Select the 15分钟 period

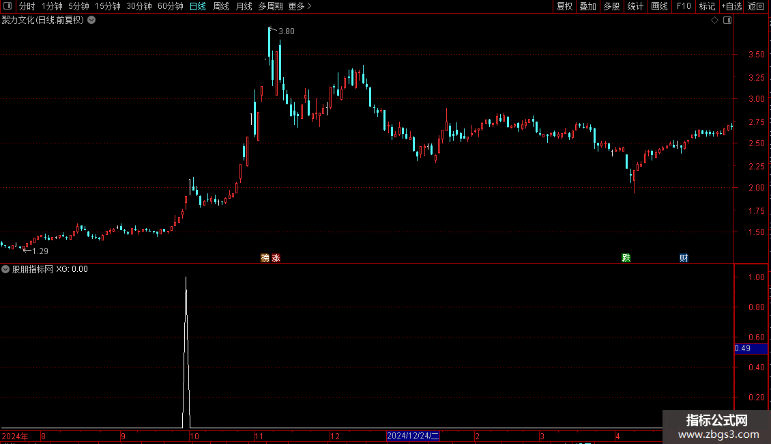pos(108,6)
